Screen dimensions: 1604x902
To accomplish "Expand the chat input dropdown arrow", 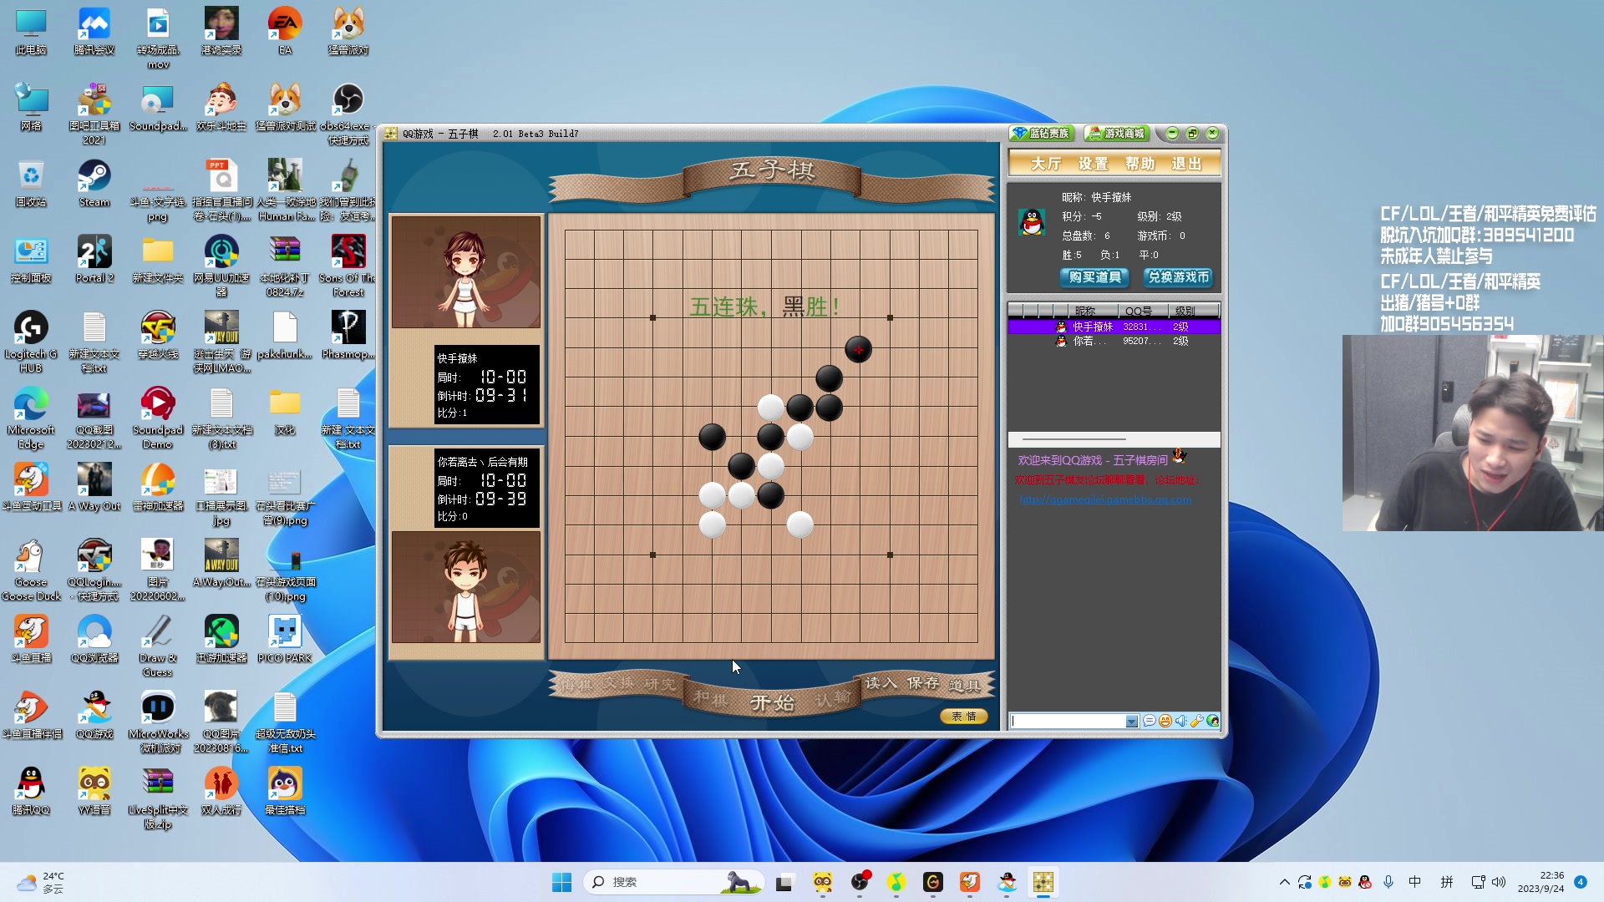I will pyautogui.click(x=1131, y=722).
